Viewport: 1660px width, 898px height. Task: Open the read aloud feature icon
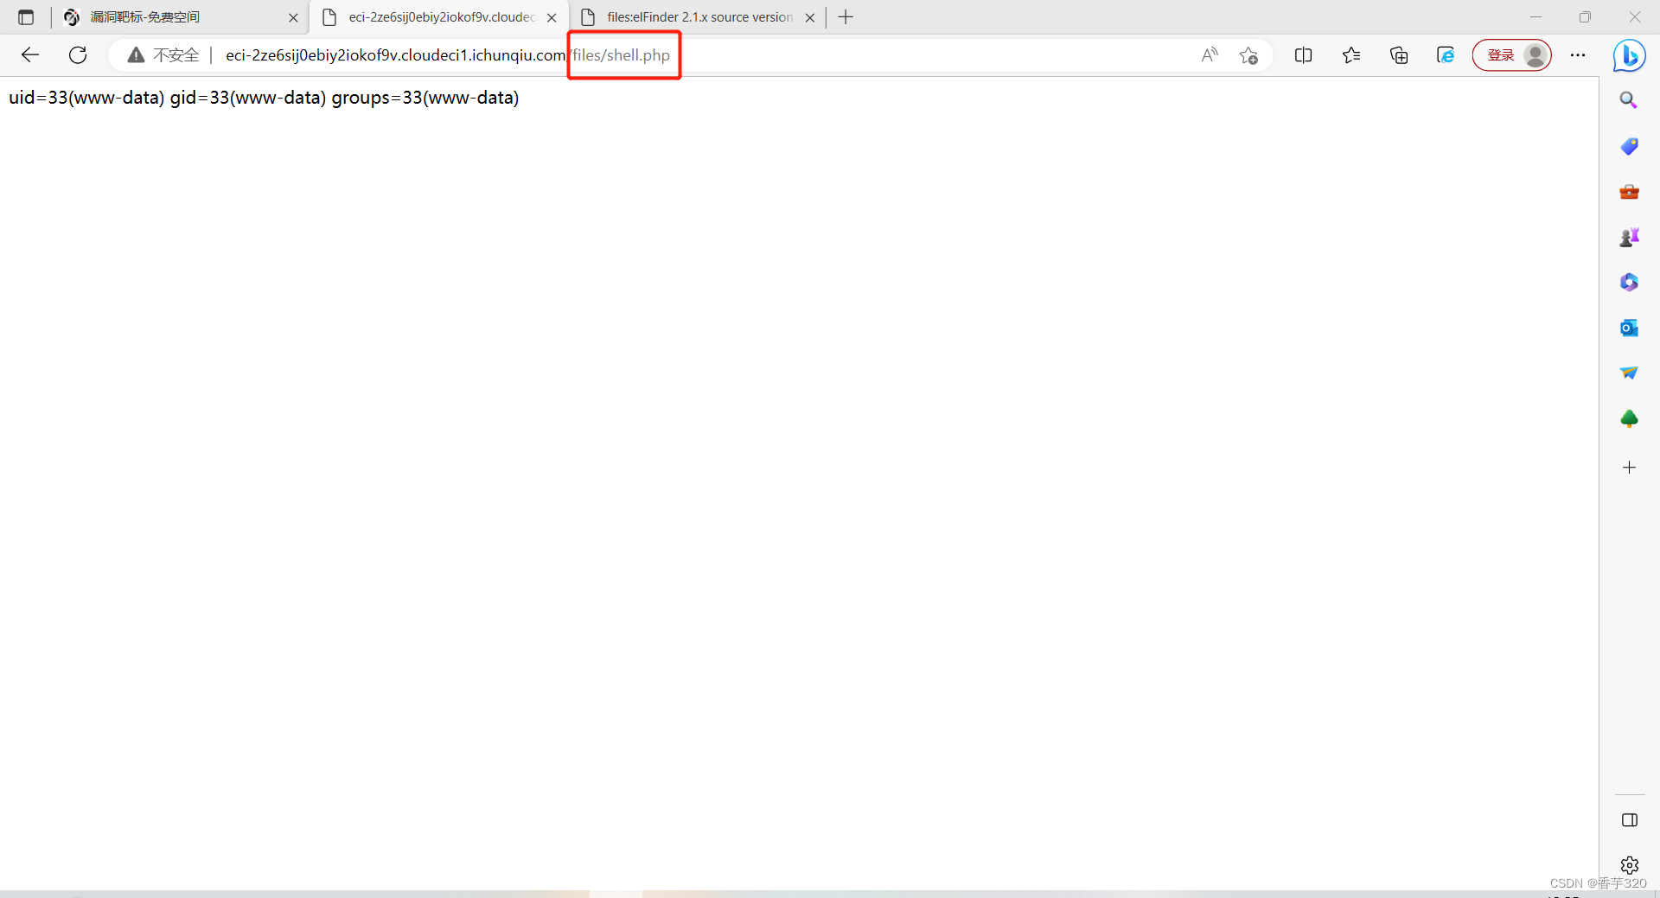[1210, 55]
